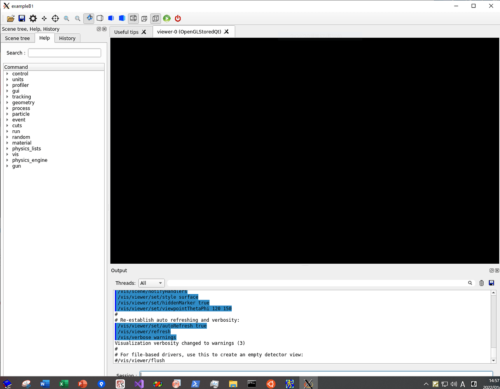This screenshot has height=389, width=500.
Task: Exit the session with the red power icon
Action: 178,18
